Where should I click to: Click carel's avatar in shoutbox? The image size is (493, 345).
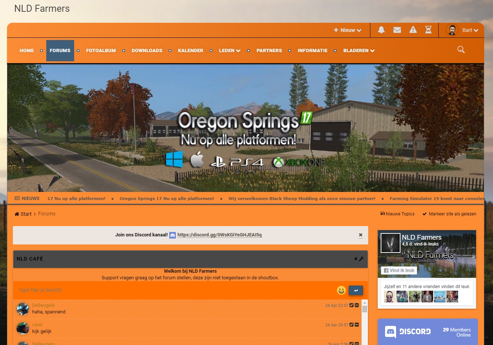23,328
